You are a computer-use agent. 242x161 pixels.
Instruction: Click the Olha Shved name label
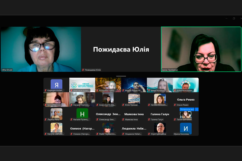7,70
